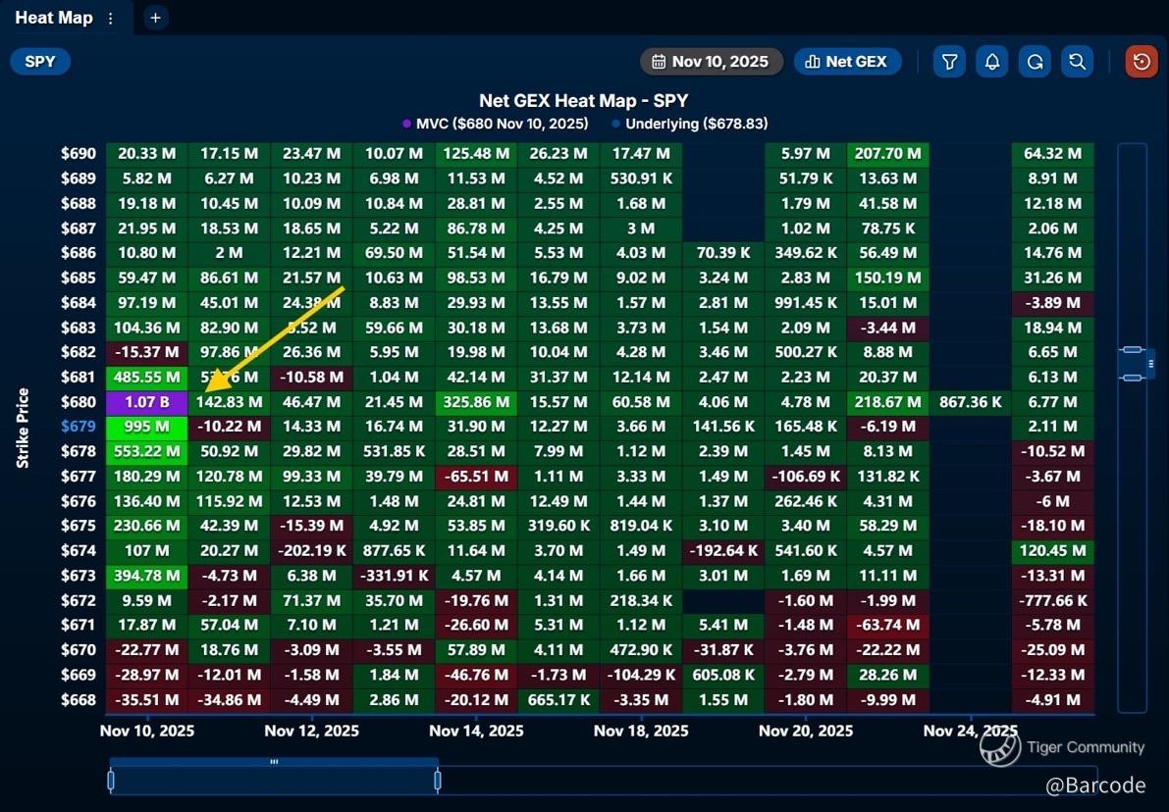Click the red reset history button
The image size is (1169, 812).
pos(1142,62)
